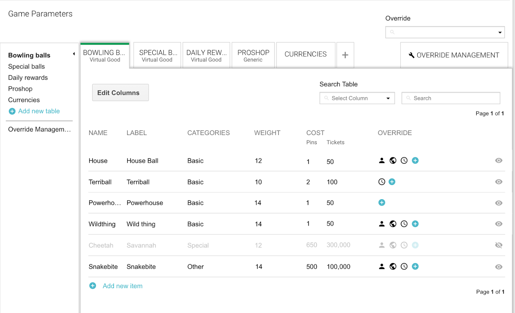Add an override to the Powerhouse row
Viewport: 515px width, 313px height.
tap(382, 203)
